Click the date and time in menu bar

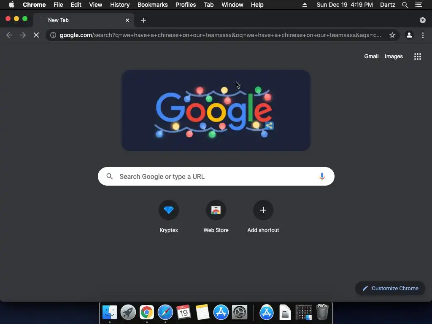pos(345,5)
